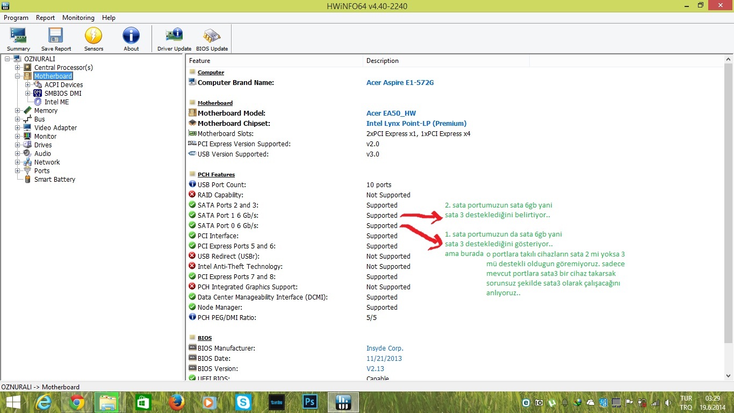Collapse the OZNURALI root node
This screenshot has width=734, height=413.
click(7, 59)
